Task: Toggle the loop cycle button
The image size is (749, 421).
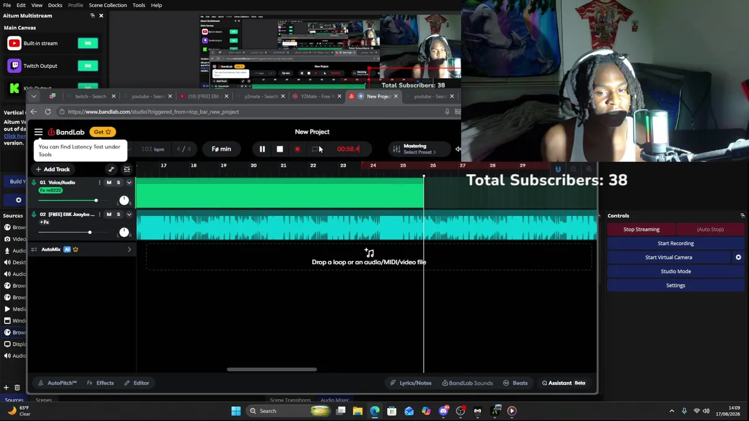Action: point(315,149)
